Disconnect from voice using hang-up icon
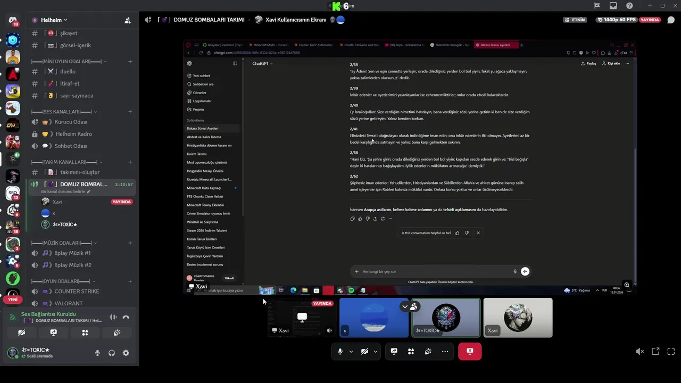Viewport: 681px width, 383px height. point(126,317)
